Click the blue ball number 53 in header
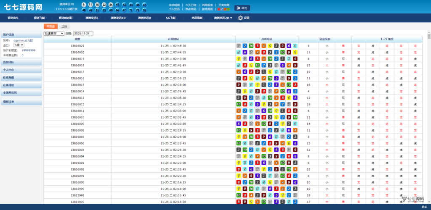431x210 pixels. [x=104, y=10]
